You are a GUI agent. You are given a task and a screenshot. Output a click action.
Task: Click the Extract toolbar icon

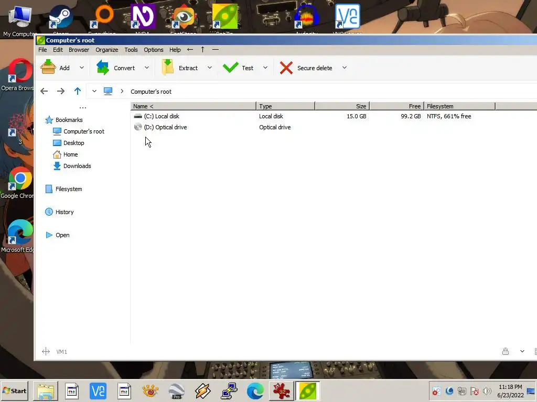167,68
